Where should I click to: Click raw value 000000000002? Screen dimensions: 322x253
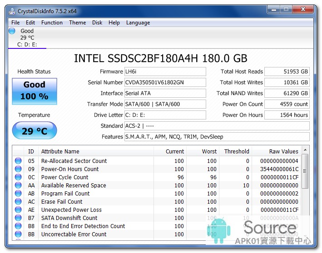[x=279, y=194]
